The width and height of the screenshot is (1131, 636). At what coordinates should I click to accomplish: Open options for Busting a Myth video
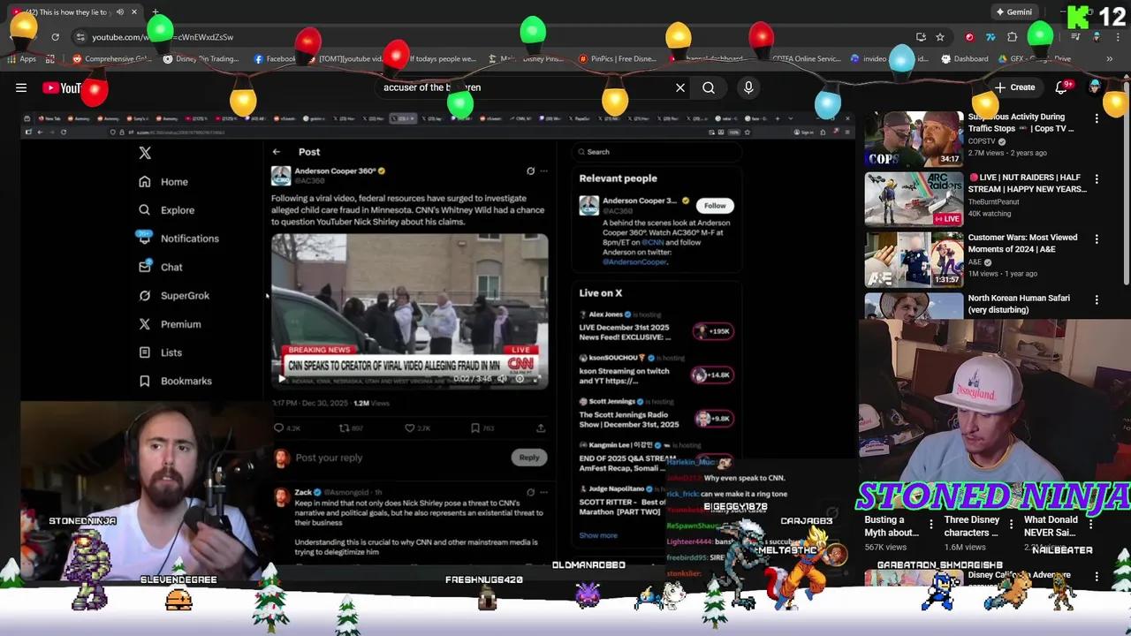(930, 525)
